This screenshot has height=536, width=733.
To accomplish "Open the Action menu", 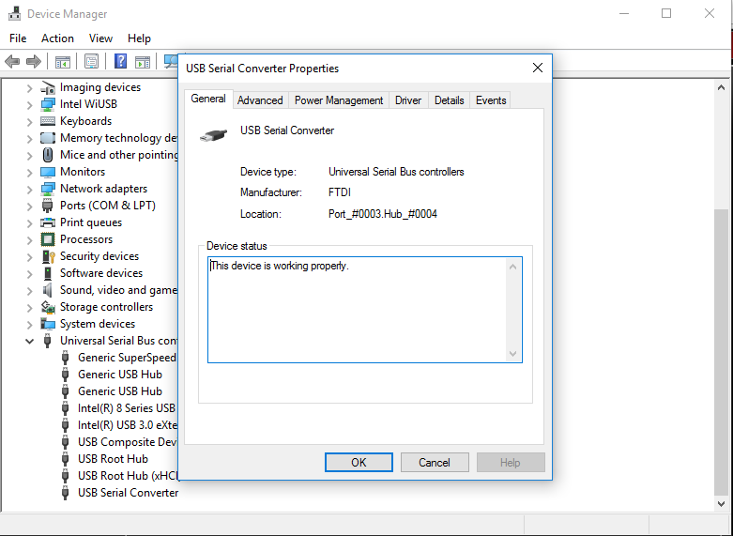I will (57, 38).
